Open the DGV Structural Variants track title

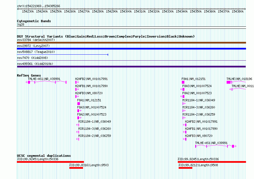(x=106, y=36)
